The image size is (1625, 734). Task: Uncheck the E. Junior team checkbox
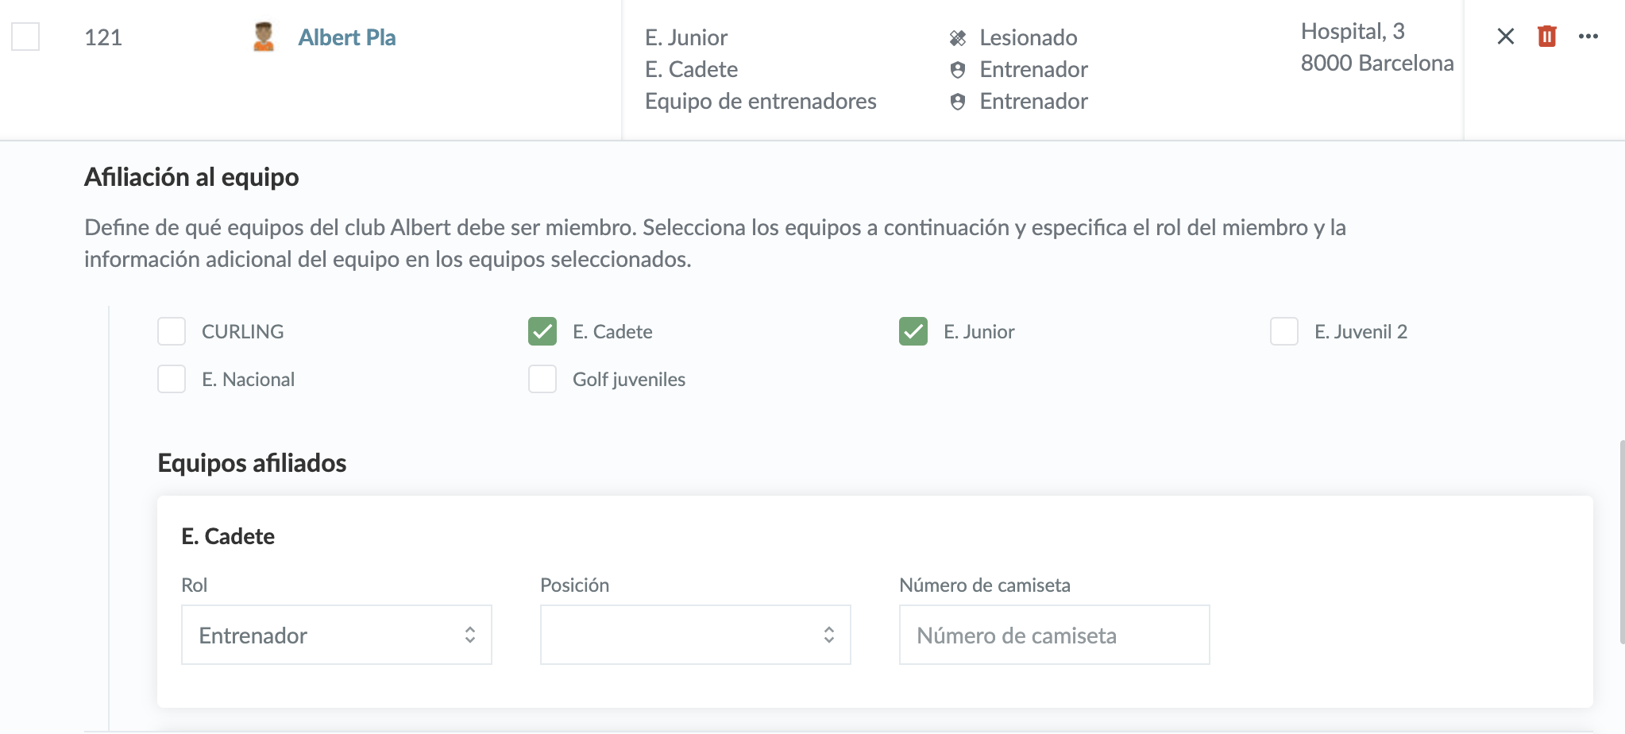coord(913,331)
